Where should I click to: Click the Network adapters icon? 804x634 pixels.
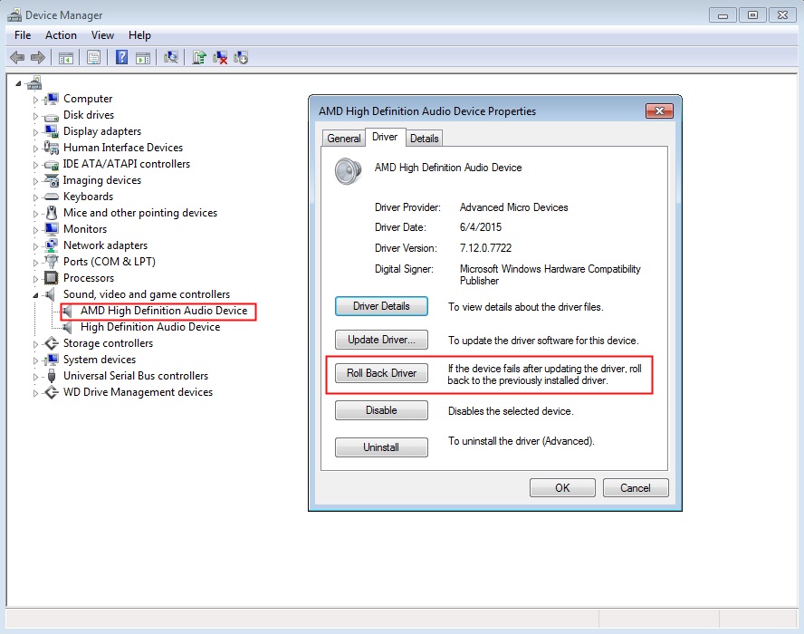click(x=52, y=245)
